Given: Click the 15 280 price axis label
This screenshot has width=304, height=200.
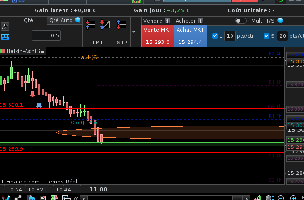Looking at the screenshot, I should click(x=295, y=173).
